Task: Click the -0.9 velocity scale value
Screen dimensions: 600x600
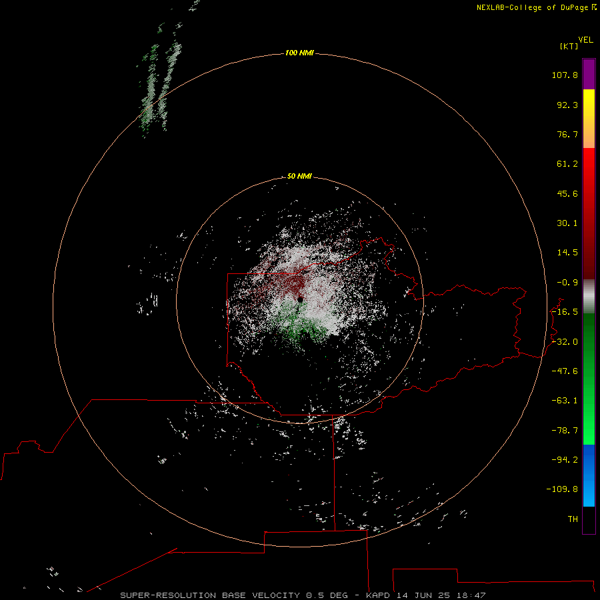Action: (567, 283)
